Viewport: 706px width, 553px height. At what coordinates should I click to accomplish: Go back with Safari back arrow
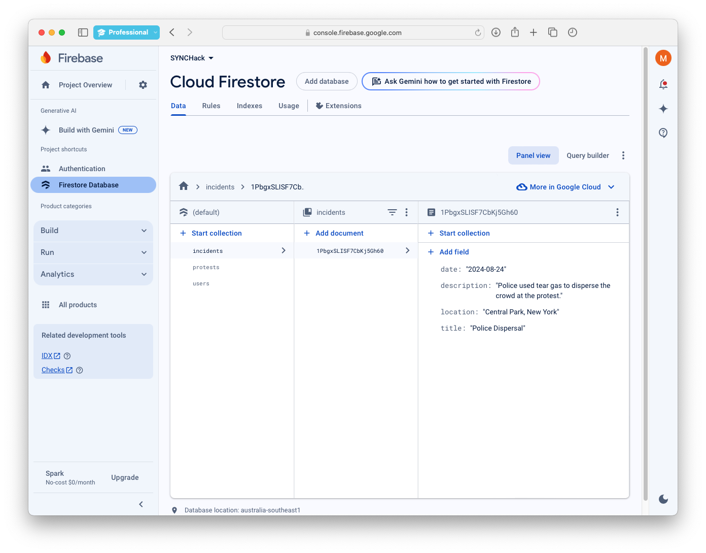click(x=172, y=32)
